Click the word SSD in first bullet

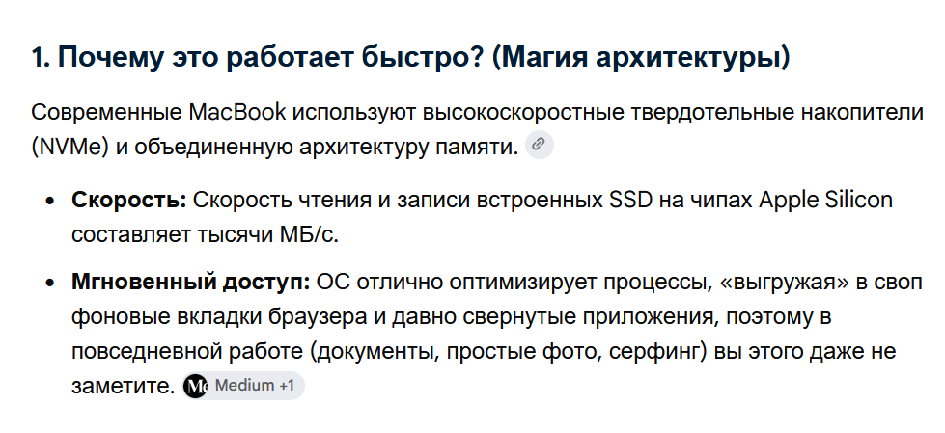click(627, 200)
